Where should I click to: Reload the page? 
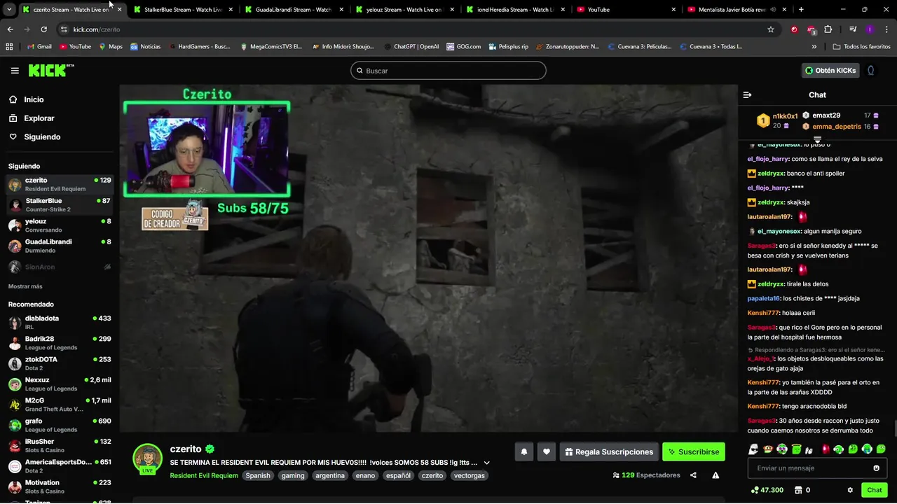pos(43,29)
